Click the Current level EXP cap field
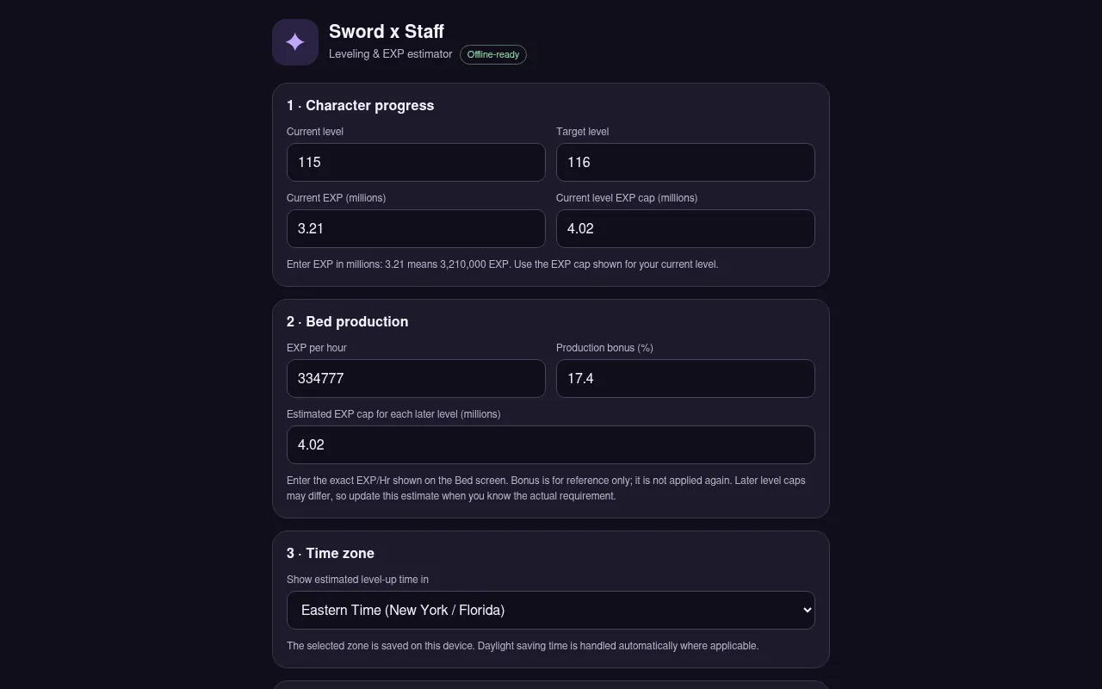 pos(685,228)
